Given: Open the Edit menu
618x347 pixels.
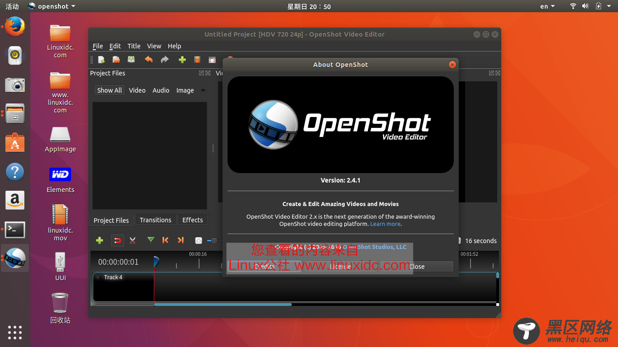Looking at the screenshot, I should 115,46.
